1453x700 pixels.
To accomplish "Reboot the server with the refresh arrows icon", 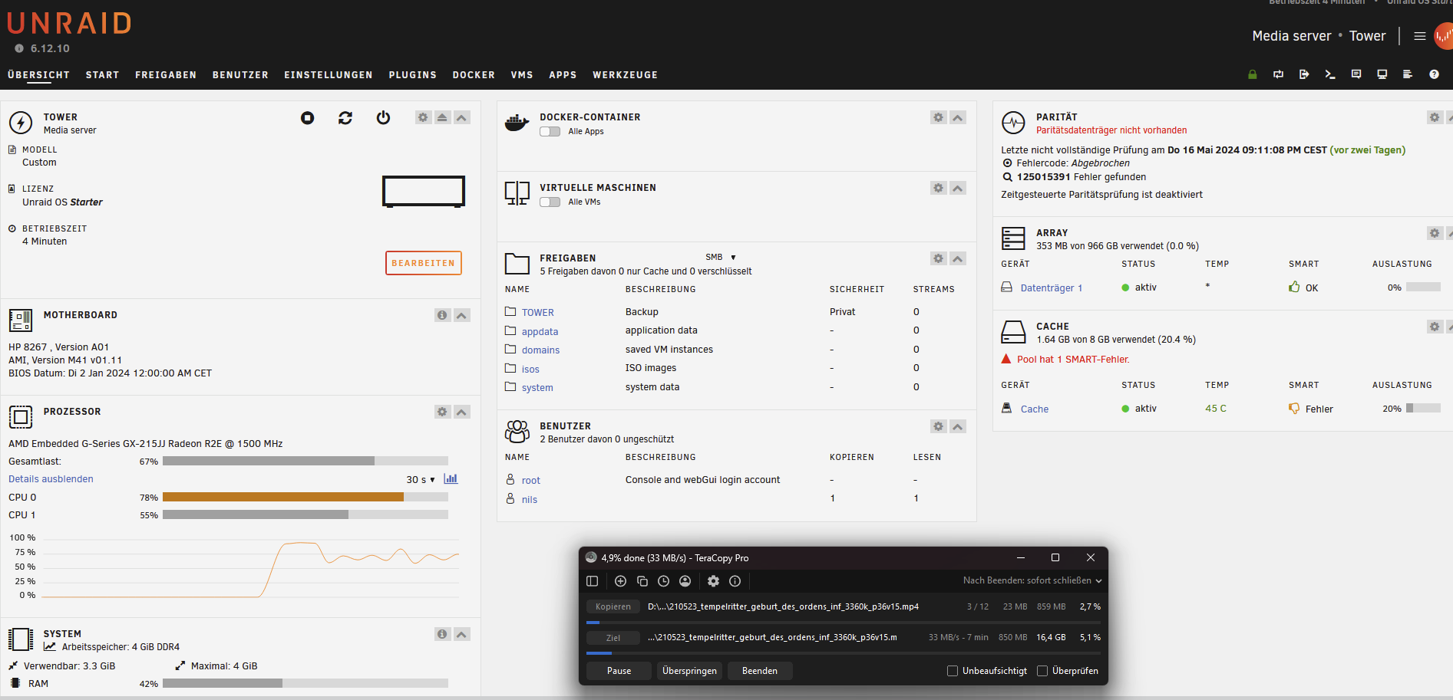I will [345, 117].
